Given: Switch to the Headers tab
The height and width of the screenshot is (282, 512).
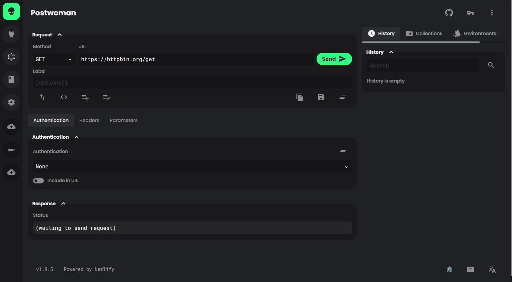Looking at the screenshot, I should pos(89,120).
